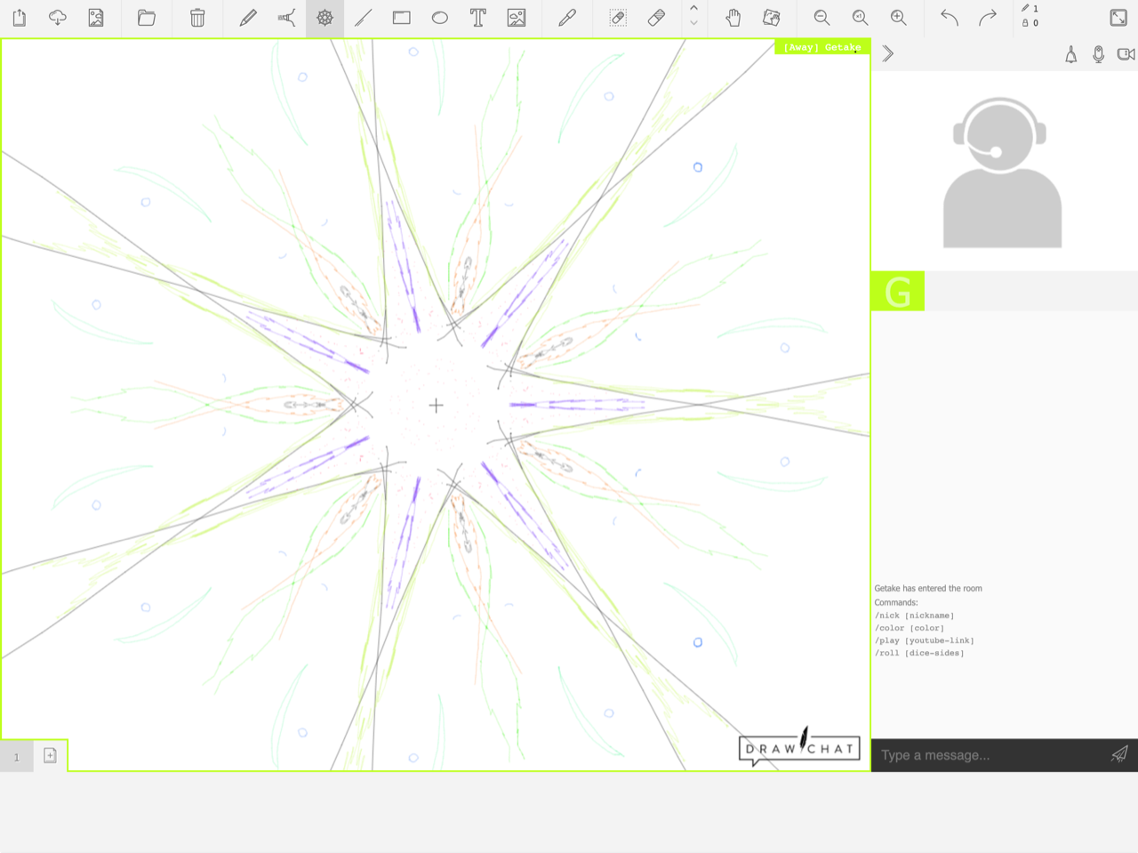Image resolution: width=1138 pixels, height=853 pixels.
Task: Select the text tool
Action: (478, 18)
